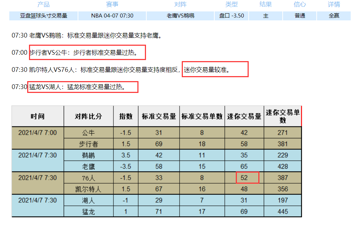
Task: Select 老鹰 index value -3.5
Action: (x=126, y=167)
